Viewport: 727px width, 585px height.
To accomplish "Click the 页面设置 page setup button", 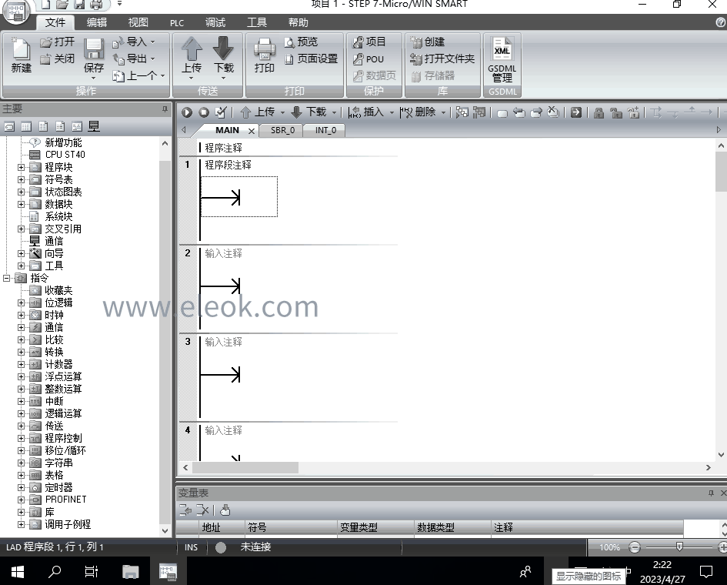I will 311,59.
